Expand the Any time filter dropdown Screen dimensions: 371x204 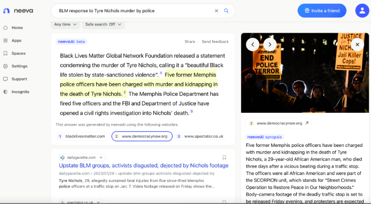coord(65,24)
